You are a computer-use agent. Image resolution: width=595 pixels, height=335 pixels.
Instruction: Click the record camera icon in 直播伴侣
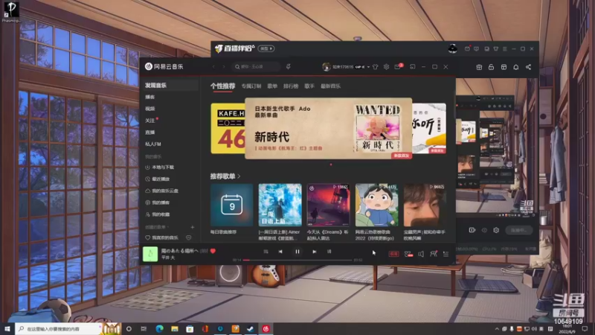click(x=472, y=230)
